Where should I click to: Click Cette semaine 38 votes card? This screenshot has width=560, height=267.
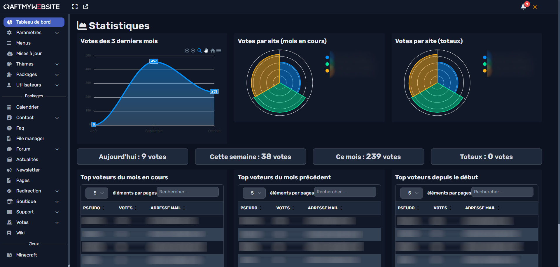pyautogui.click(x=251, y=157)
